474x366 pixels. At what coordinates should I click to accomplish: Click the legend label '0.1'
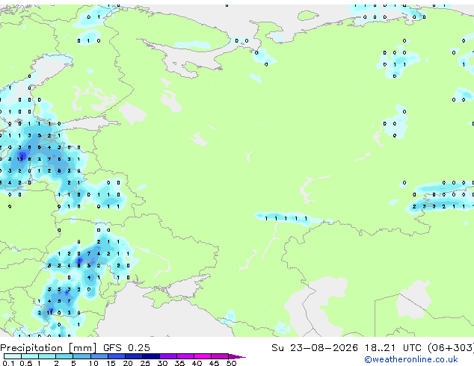[x=8, y=363]
